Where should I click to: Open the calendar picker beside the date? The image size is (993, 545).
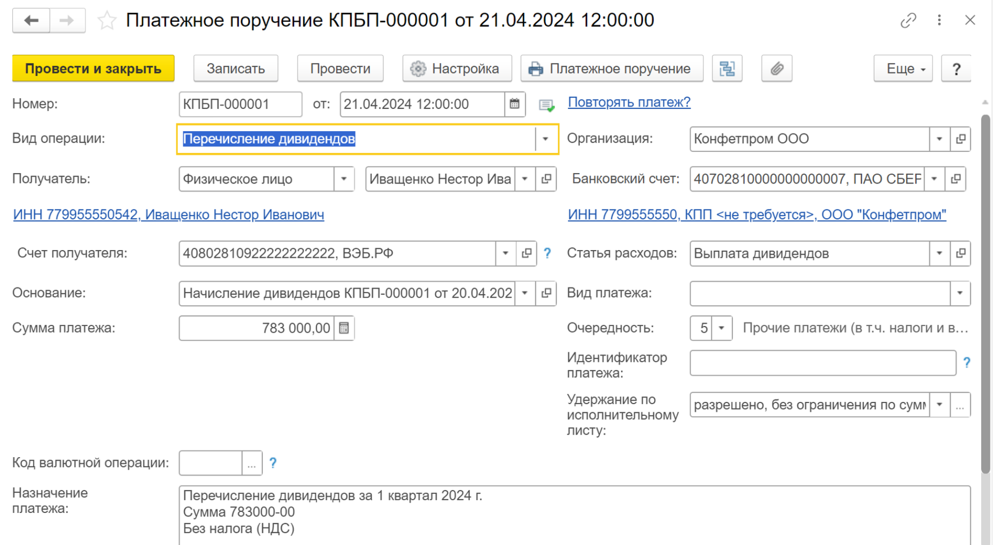(x=515, y=104)
